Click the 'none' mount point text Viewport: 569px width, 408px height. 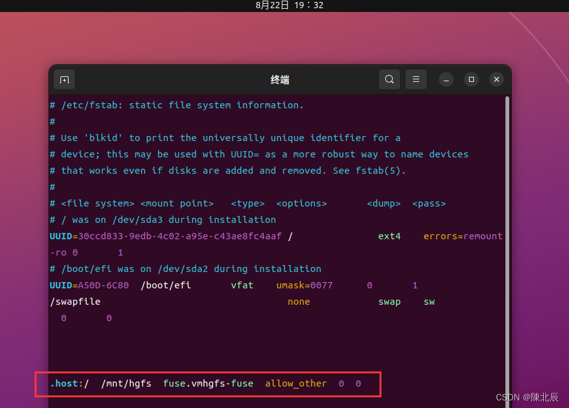[298, 302]
